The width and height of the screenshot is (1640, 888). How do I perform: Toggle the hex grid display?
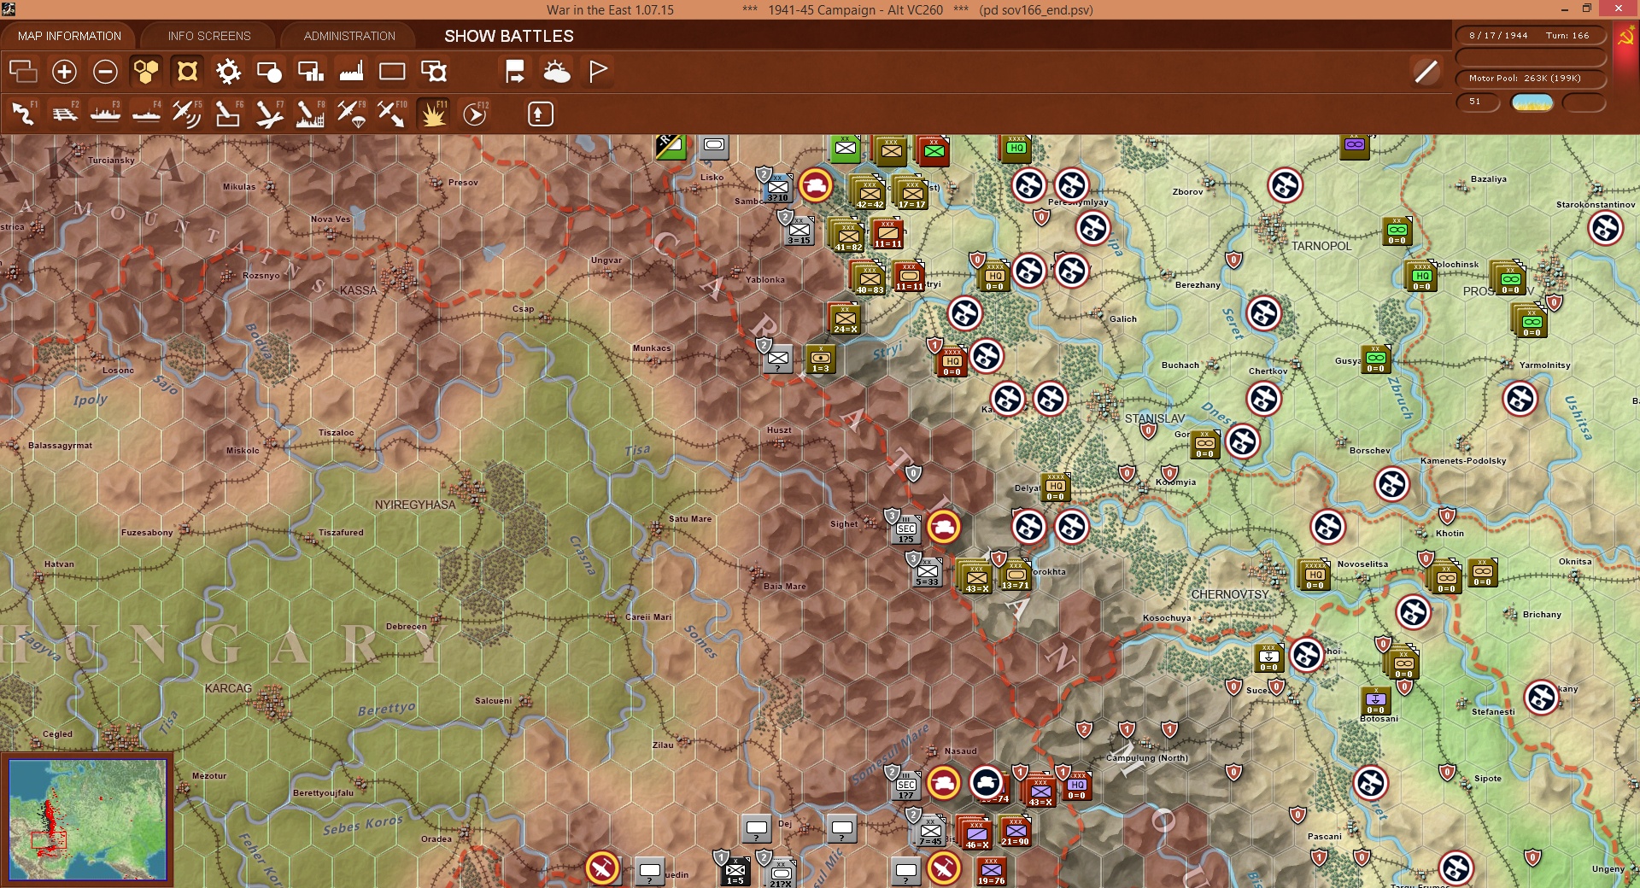click(x=146, y=72)
